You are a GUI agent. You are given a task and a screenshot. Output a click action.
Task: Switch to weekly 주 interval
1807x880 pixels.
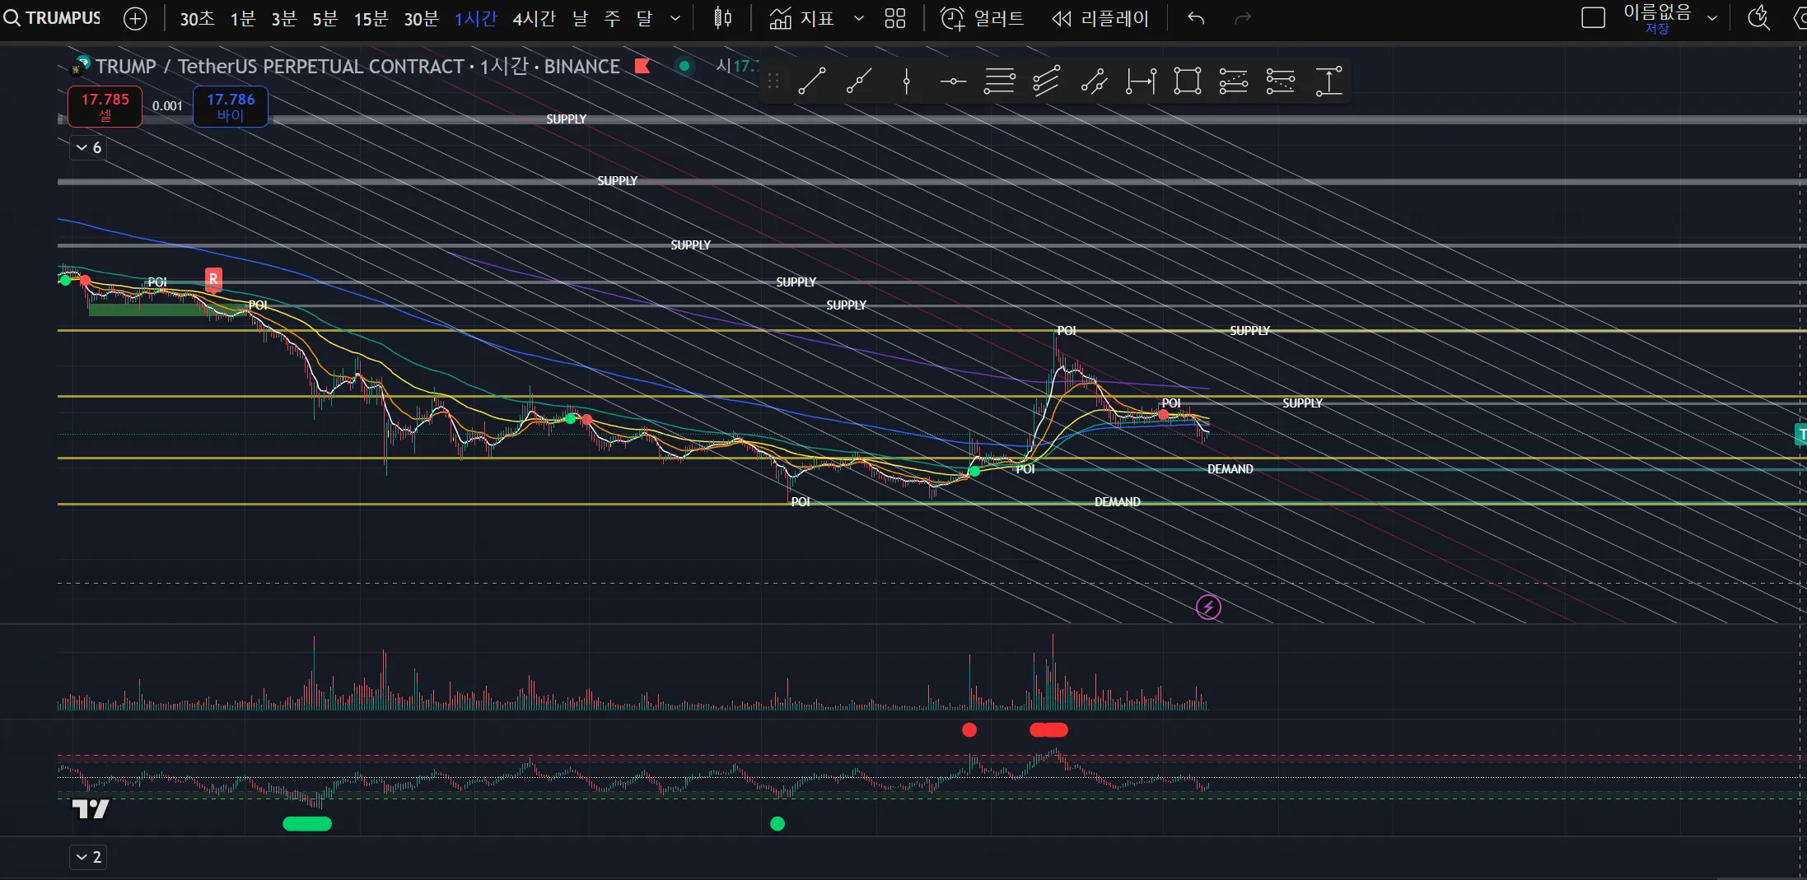pyautogui.click(x=612, y=18)
